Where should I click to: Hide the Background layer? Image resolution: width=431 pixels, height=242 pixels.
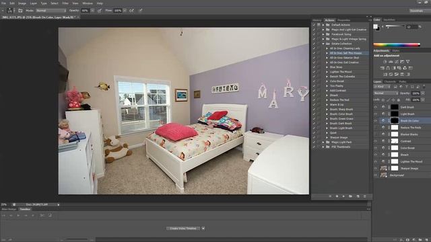[376, 175]
